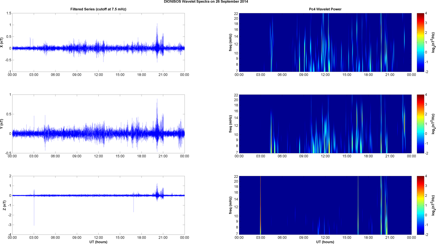This screenshot has width=436, height=244.
Task: Click the '15:00' tick under the Z time series
Action: [120, 238]
